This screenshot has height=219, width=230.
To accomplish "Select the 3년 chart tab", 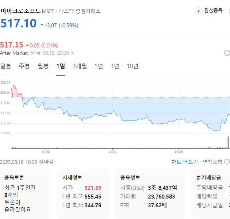I will pos(115,66).
